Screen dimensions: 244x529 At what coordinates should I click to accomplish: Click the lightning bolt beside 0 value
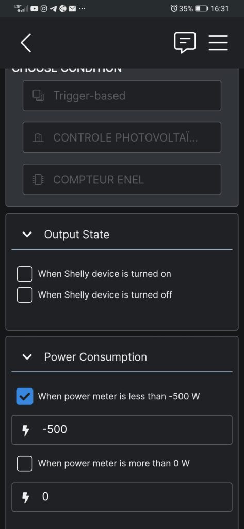pyautogui.click(x=26, y=497)
